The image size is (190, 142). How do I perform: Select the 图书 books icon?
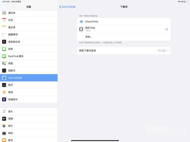coord(4,140)
